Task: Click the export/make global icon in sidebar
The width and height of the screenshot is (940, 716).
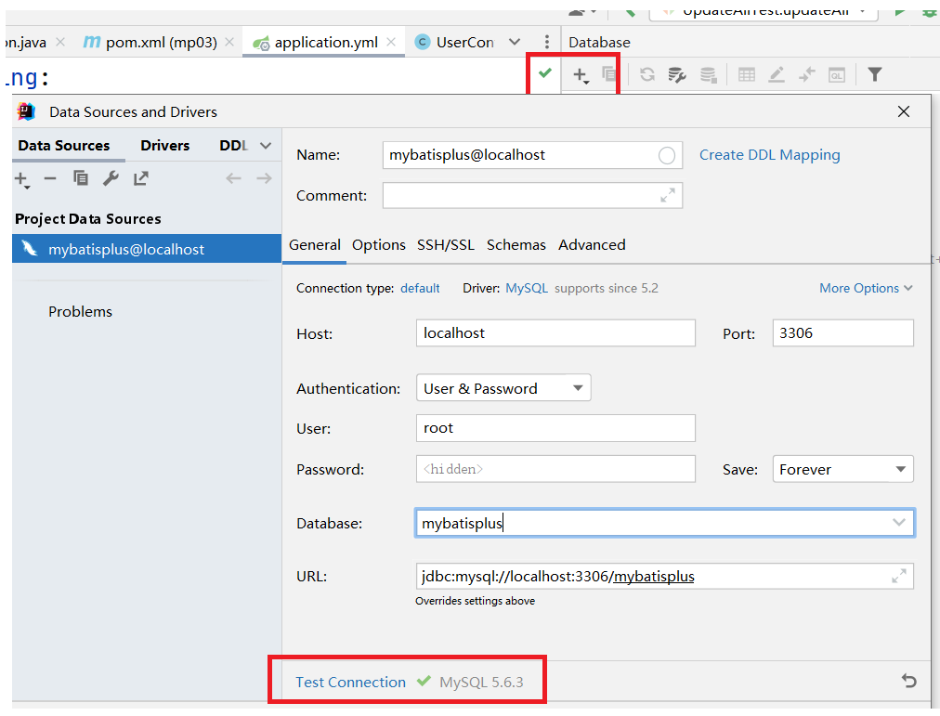Action: click(x=141, y=178)
